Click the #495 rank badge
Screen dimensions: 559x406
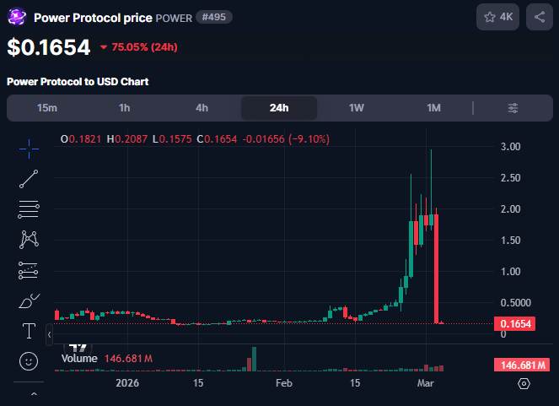pyautogui.click(x=214, y=17)
